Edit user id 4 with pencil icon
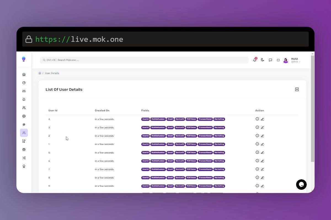This screenshot has width=331, height=220. click(x=262, y=119)
